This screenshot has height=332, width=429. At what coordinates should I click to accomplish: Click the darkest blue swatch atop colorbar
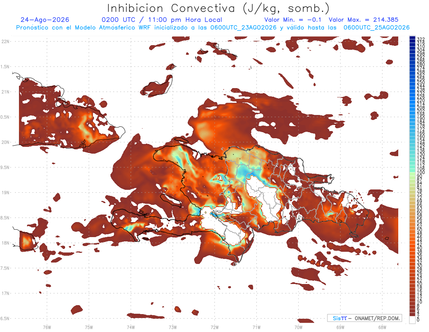(413, 38)
